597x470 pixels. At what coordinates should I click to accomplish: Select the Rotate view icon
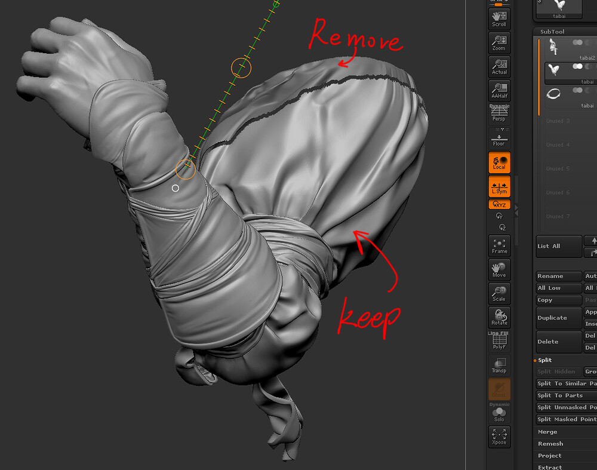499,317
